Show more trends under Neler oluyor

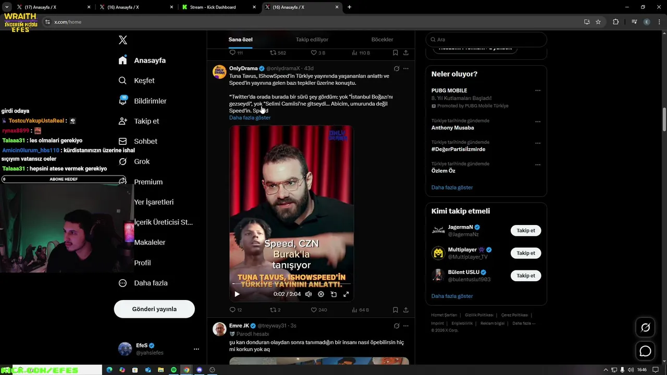[x=452, y=187]
